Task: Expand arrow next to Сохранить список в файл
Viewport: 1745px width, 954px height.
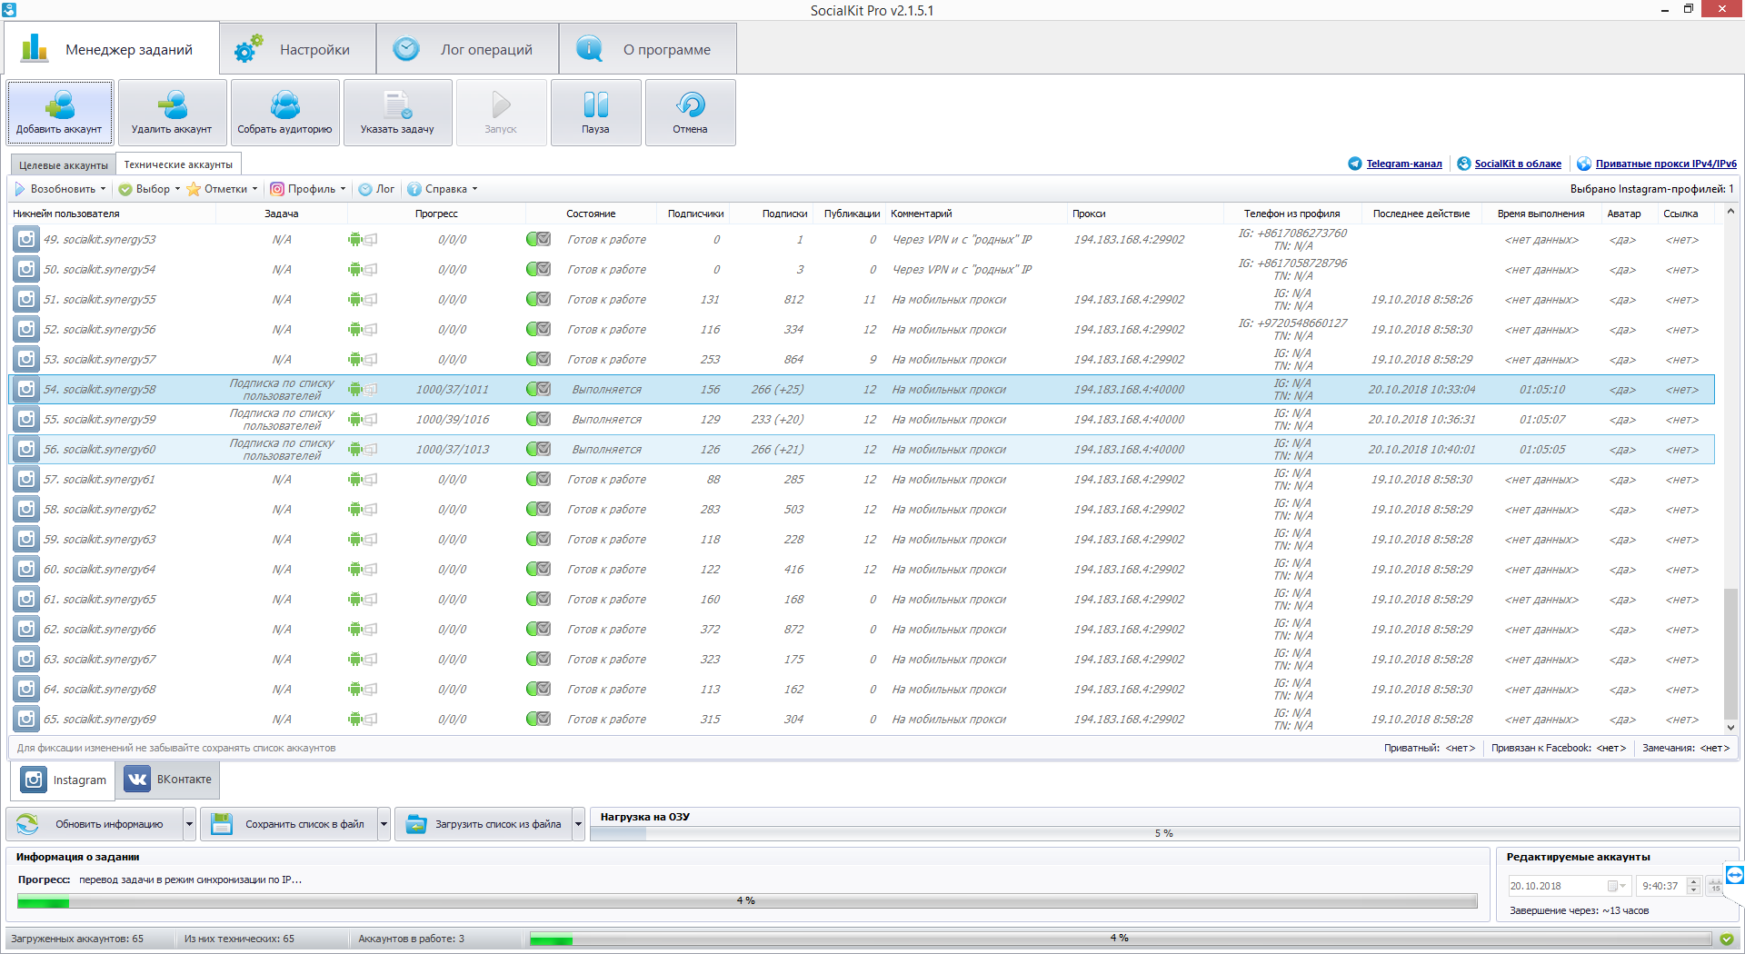Action: click(384, 824)
